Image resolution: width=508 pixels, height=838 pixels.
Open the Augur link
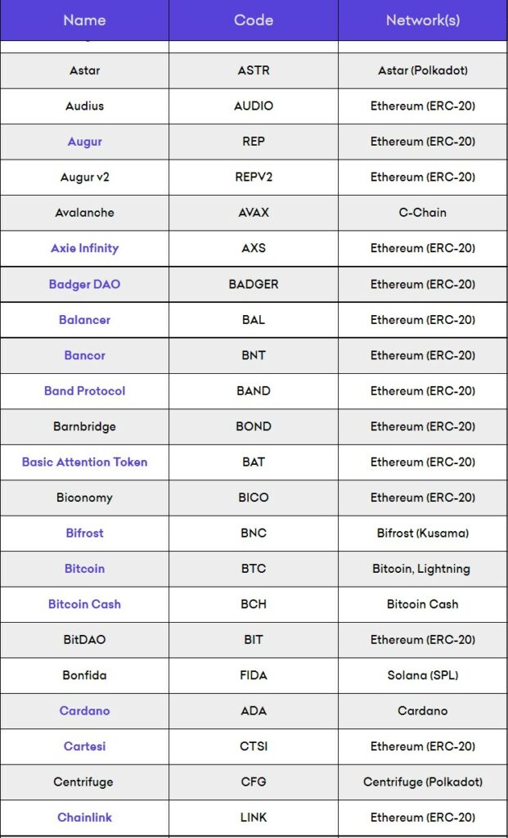[x=84, y=142]
